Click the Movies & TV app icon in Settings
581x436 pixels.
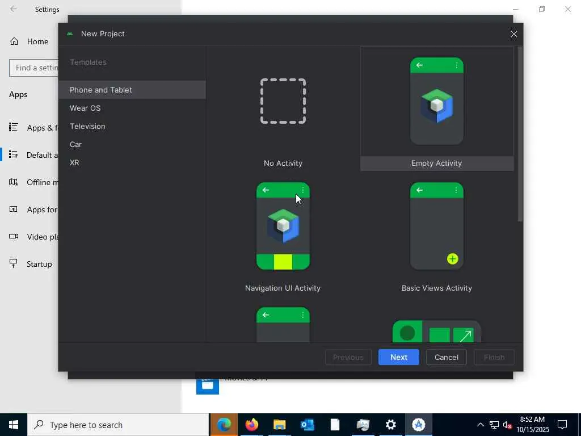point(208,386)
